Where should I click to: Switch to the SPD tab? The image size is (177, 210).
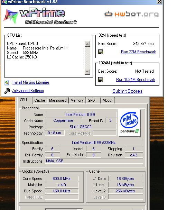93,100
